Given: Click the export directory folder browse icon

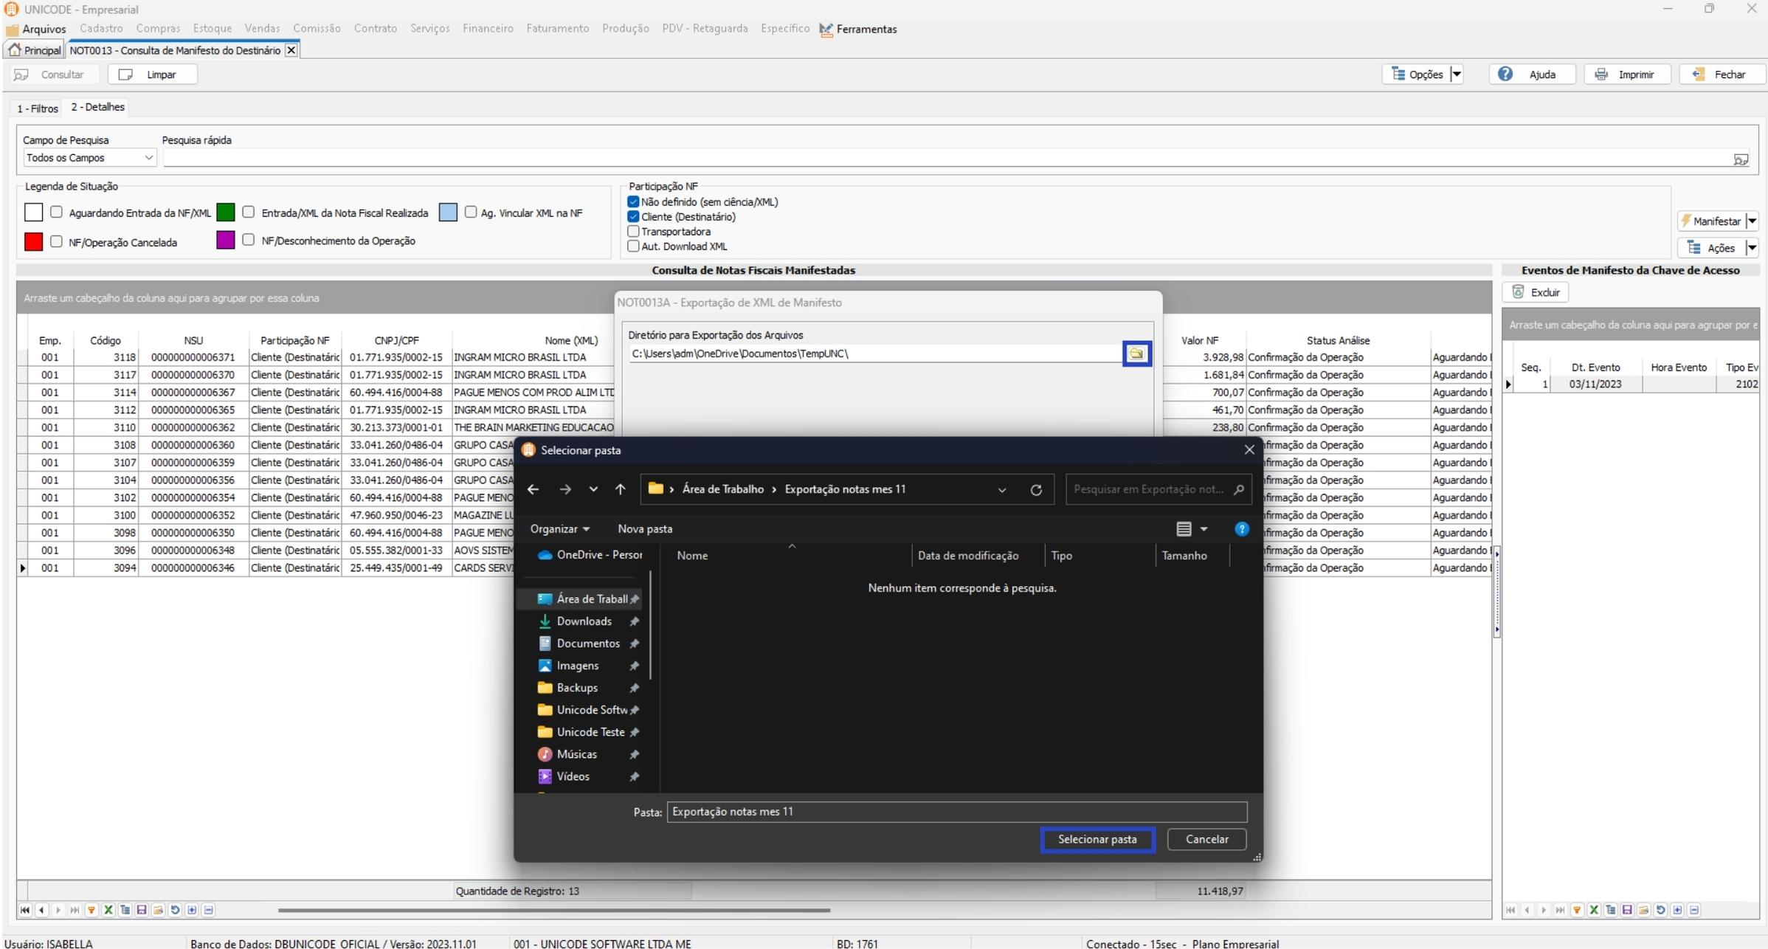Looking at the screenshot, I should pyautogui.click(x=1136, y=353).
